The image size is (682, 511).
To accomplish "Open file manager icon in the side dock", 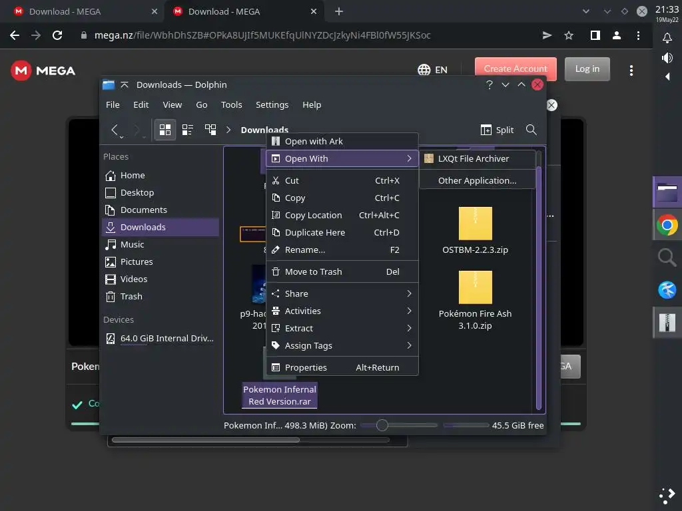I will pos(667,192).
